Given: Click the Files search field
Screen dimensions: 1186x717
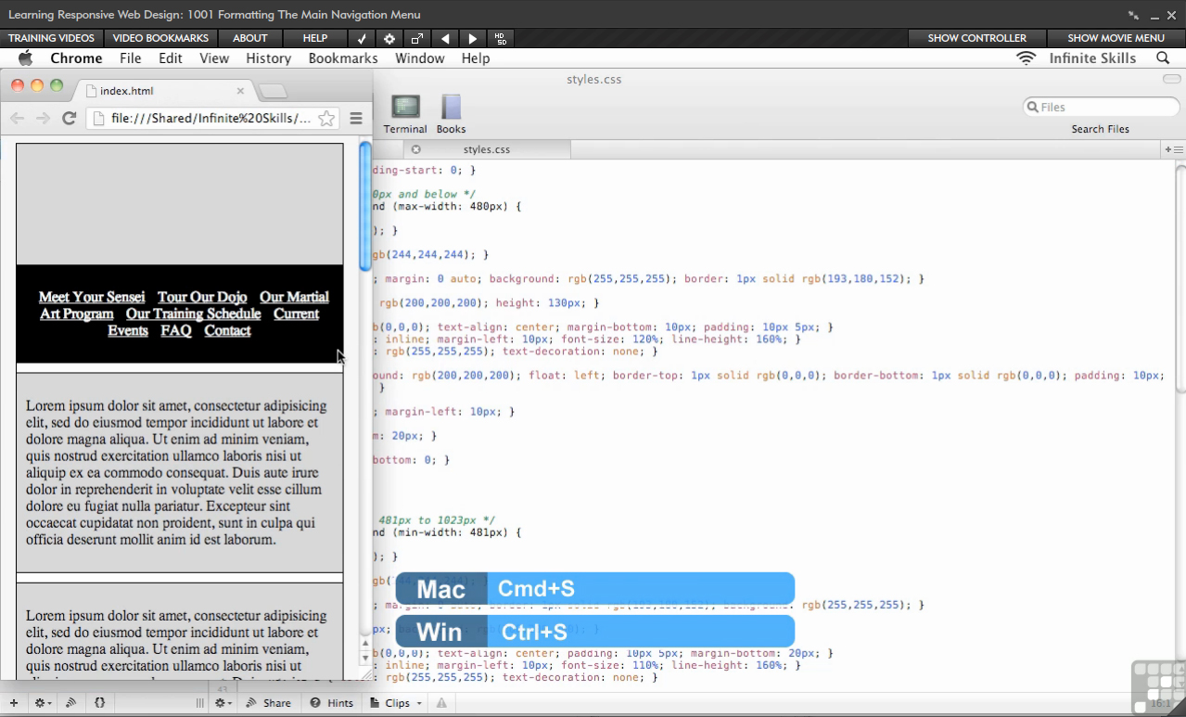Looking at the screenshot, I should (x=1101, y=107).
